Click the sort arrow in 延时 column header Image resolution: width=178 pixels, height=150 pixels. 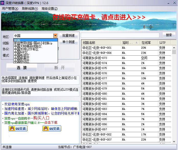pyautogui.click(x=137, y=43)
